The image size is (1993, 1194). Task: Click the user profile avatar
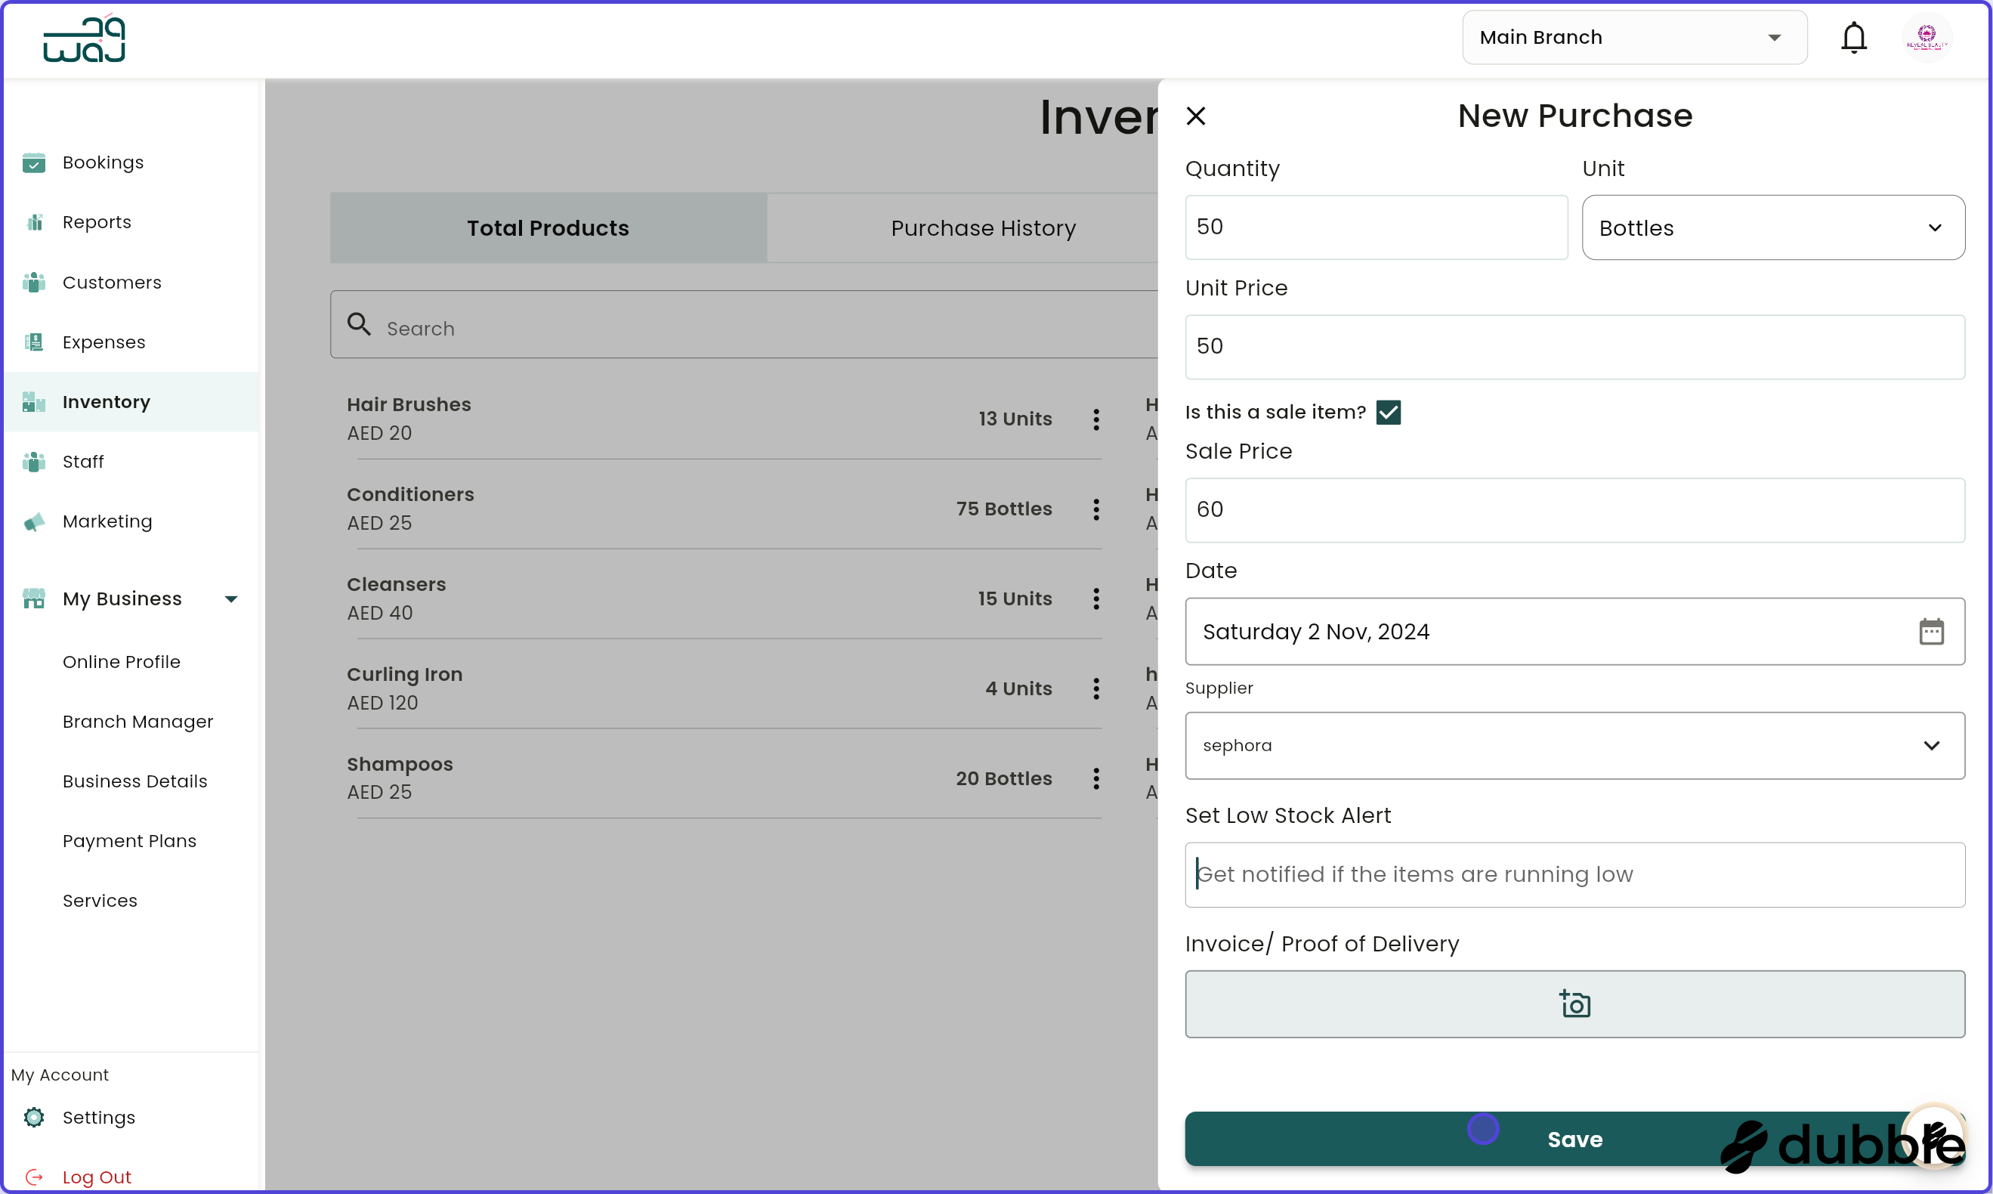1927,38
